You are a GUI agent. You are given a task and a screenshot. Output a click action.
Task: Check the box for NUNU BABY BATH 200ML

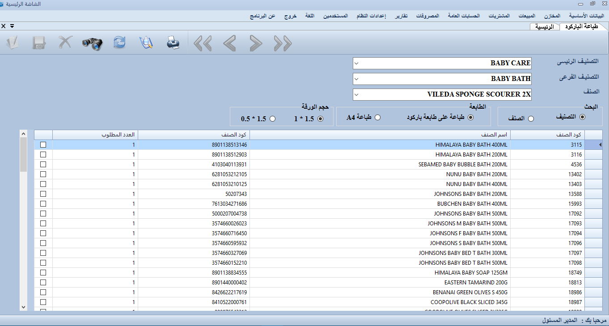43,174
